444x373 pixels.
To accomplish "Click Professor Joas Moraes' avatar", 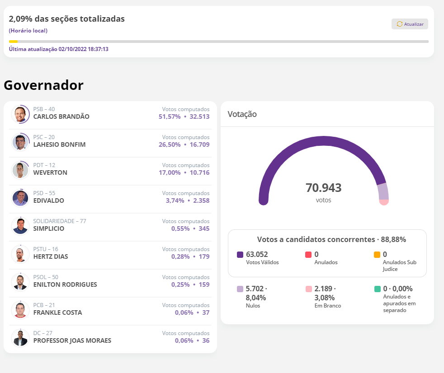I will coord(20,338).
